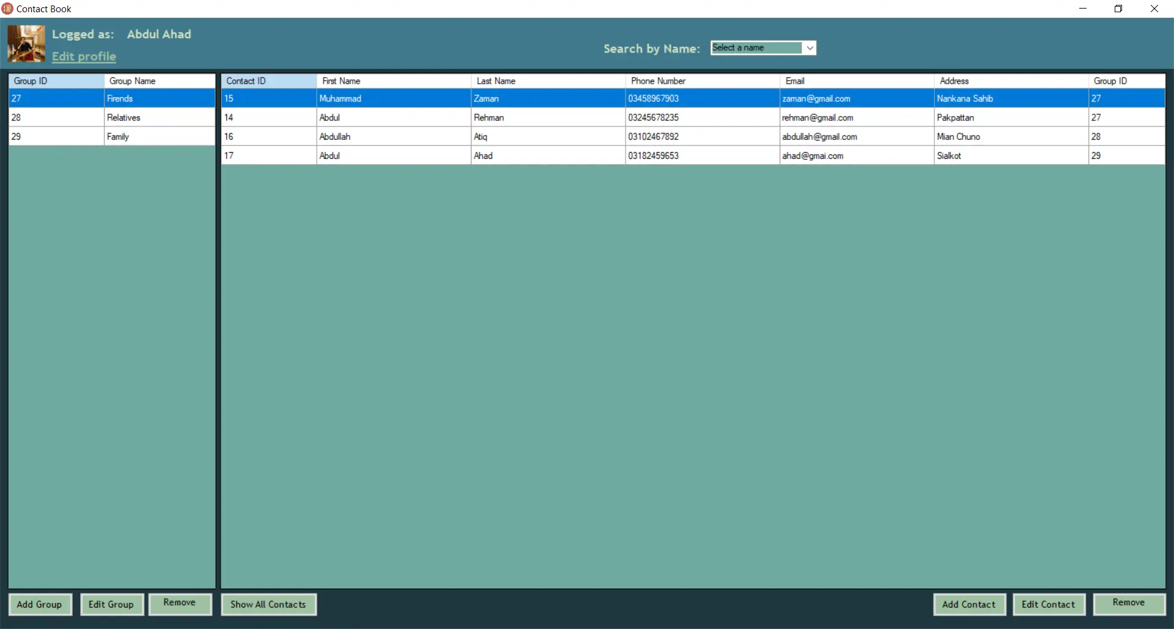The height and width of the screenshot is (629, 1174).
Task: Click Remove button under the groups list
Action: click(x=180, y=603)
